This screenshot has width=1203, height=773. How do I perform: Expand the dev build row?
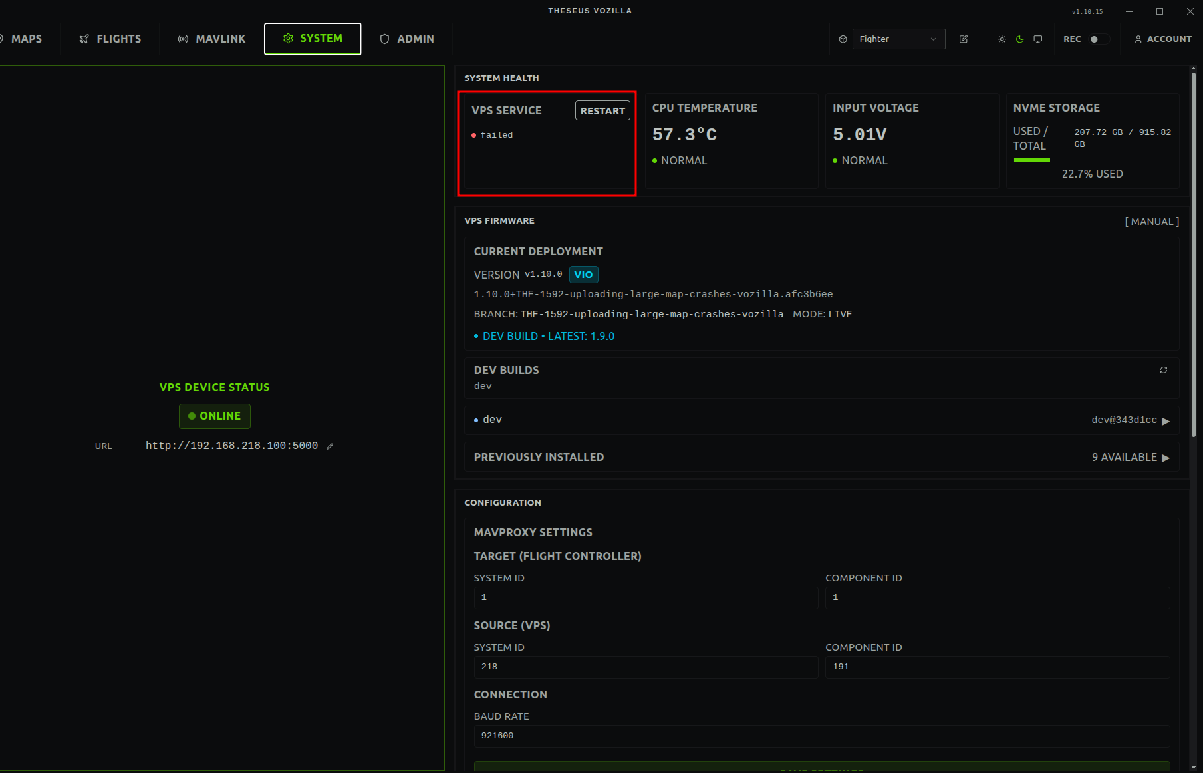[x=1165, y=420]
